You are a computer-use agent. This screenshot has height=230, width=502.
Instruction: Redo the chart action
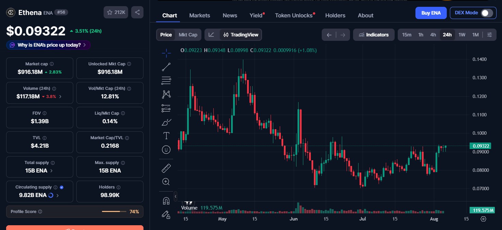pyautogui.click(x=343, y=35)
